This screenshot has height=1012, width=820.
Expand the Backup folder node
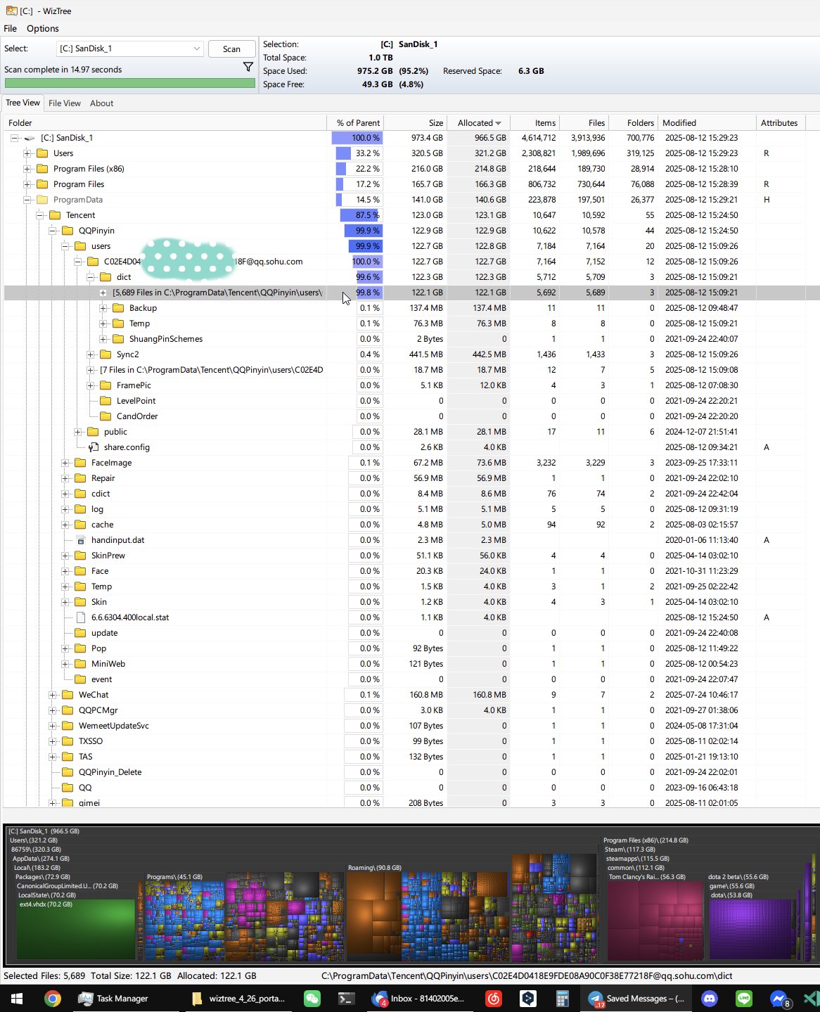tap(103, 308)
